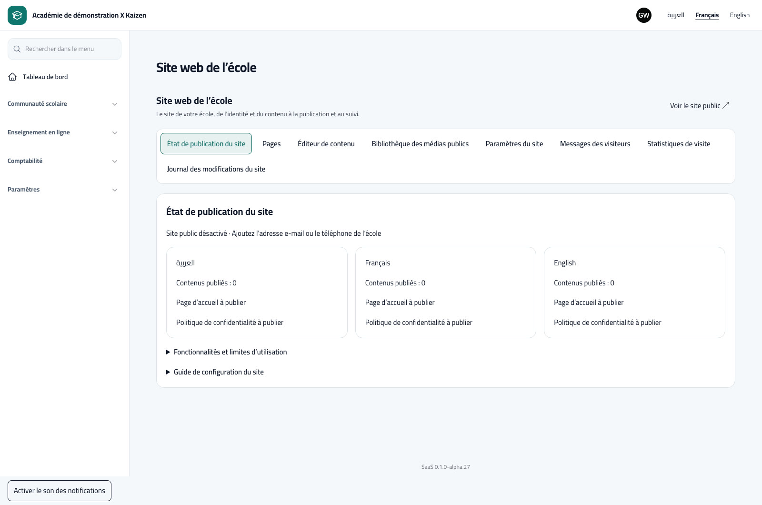Click SaaS 0.1.0-alpha.27 version text
762x505 pixels.
point(446,467)
